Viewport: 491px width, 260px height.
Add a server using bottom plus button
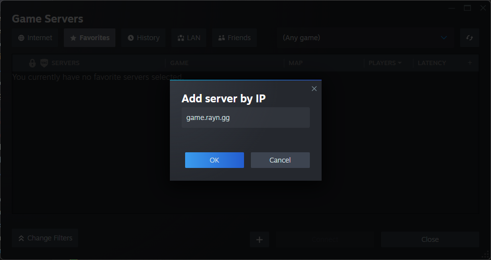coord(259,240)
